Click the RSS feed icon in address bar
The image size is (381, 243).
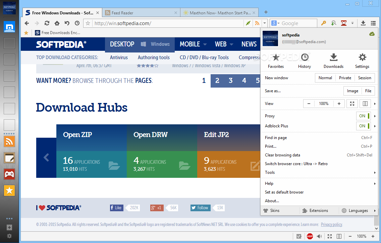click(257, 23)
